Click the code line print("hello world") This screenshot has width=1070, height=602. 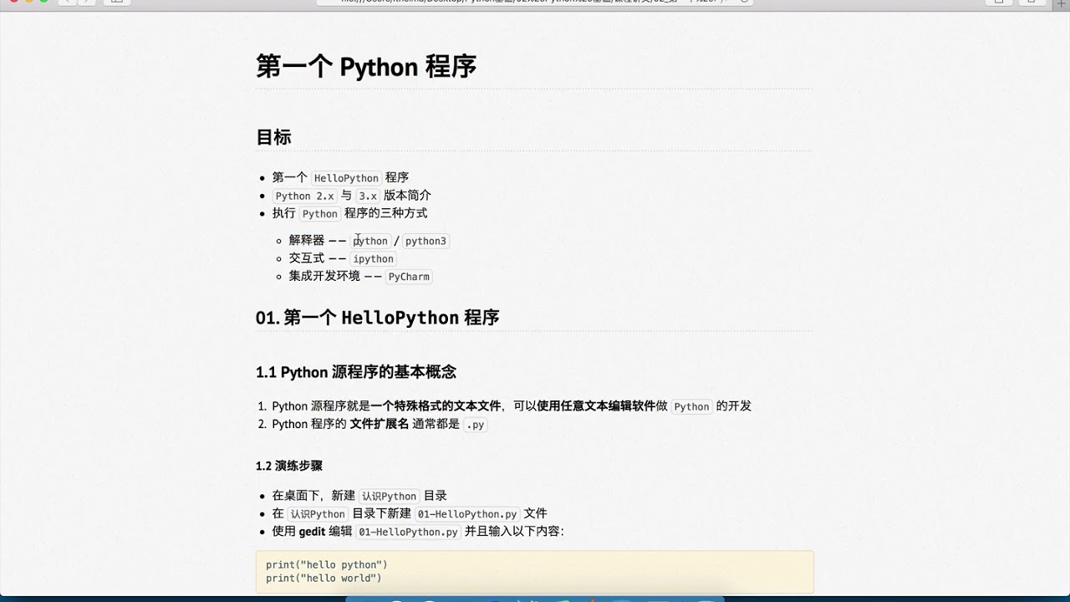click(x=324, y=579)
